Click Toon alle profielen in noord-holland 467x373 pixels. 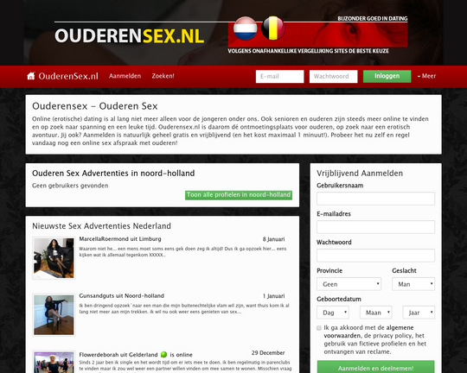pyautogui.click(x=239, y=195)
